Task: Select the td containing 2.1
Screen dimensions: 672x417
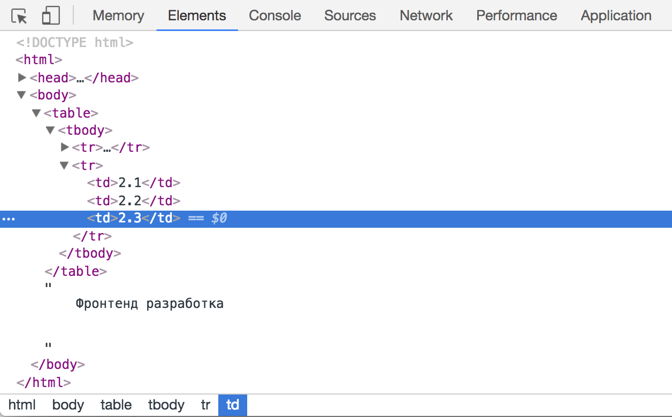Action: [133, 182]
